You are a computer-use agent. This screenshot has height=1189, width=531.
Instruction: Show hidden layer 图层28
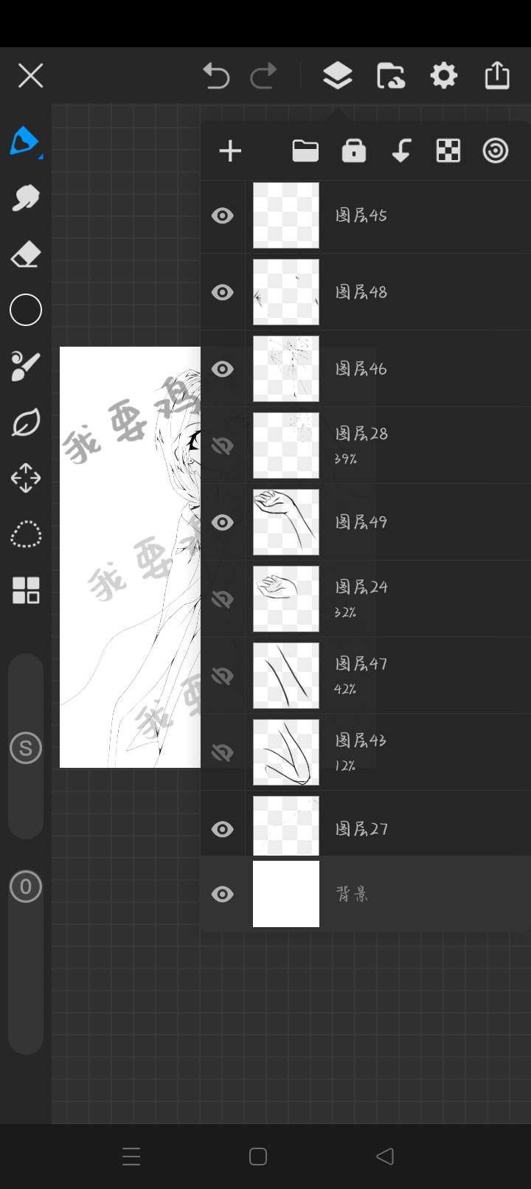222,446
